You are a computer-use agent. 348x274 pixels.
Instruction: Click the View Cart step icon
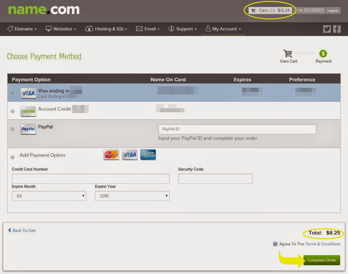click(x=288, y=54)
